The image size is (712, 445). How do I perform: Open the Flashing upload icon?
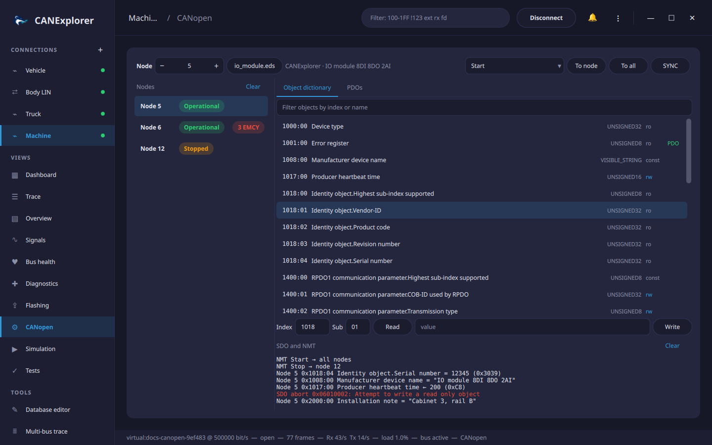pyautogui.click(x=15, y=306)
